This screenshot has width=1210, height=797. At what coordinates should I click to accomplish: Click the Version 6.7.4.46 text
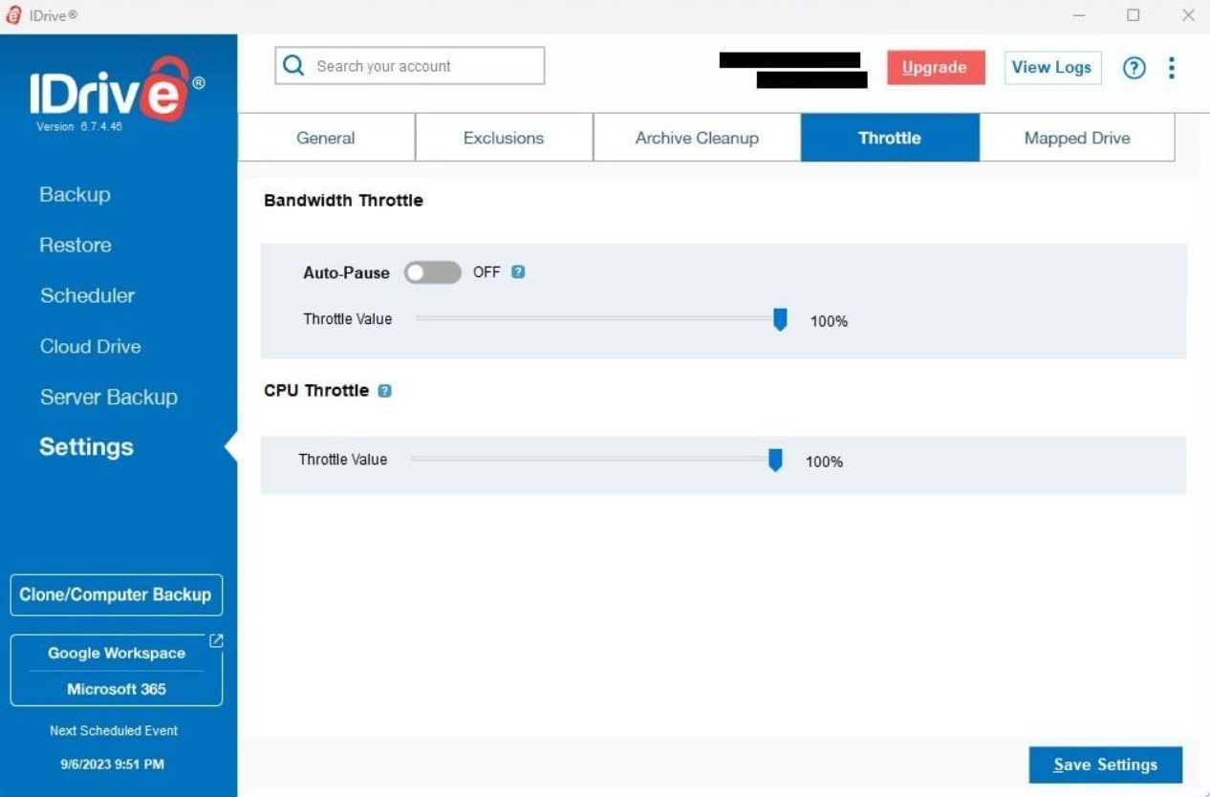click(x=79, y=127)
